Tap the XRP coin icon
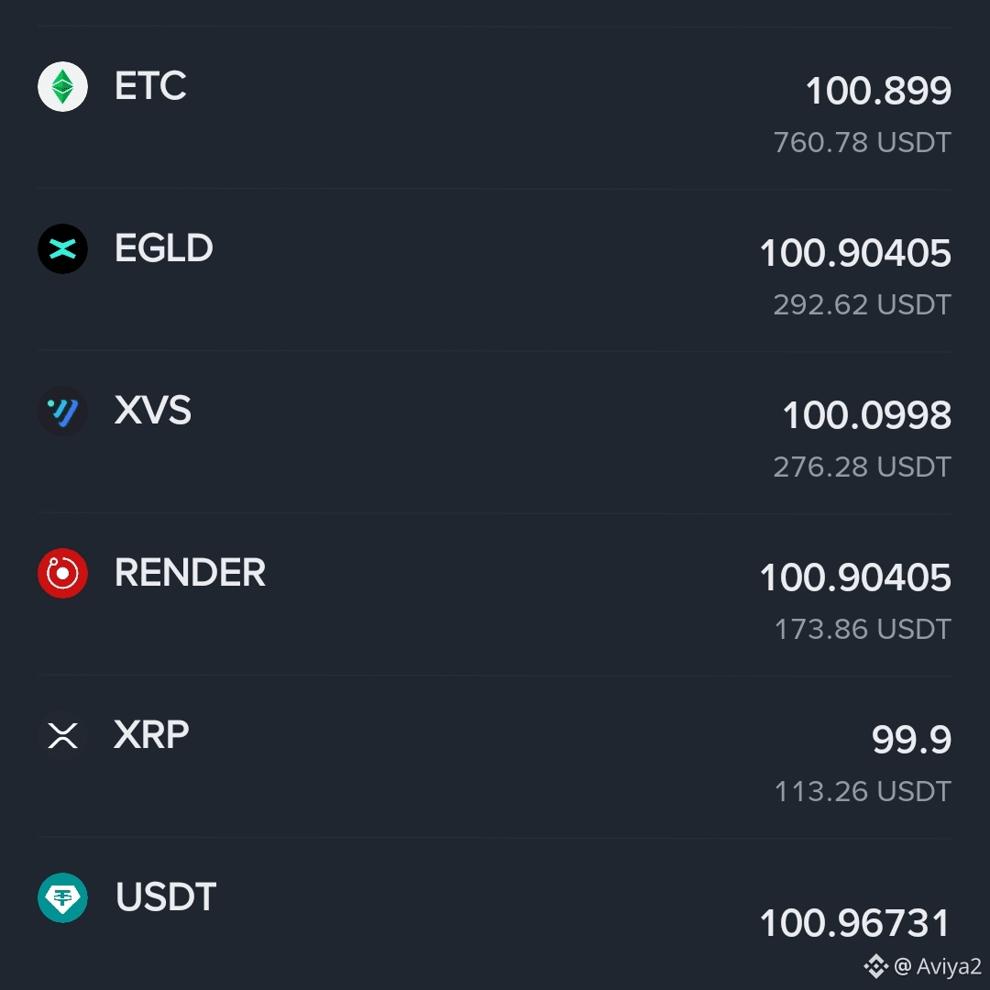This screenshot has width=990, height=990. (x=62, y=735)
